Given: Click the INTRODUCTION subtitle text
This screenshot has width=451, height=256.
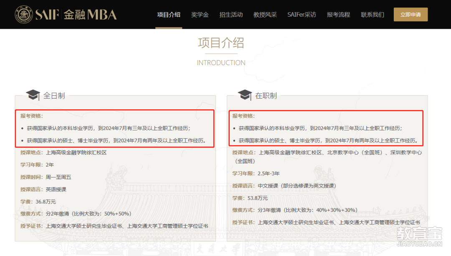Looking at the screenshot, I should [221, 63].
